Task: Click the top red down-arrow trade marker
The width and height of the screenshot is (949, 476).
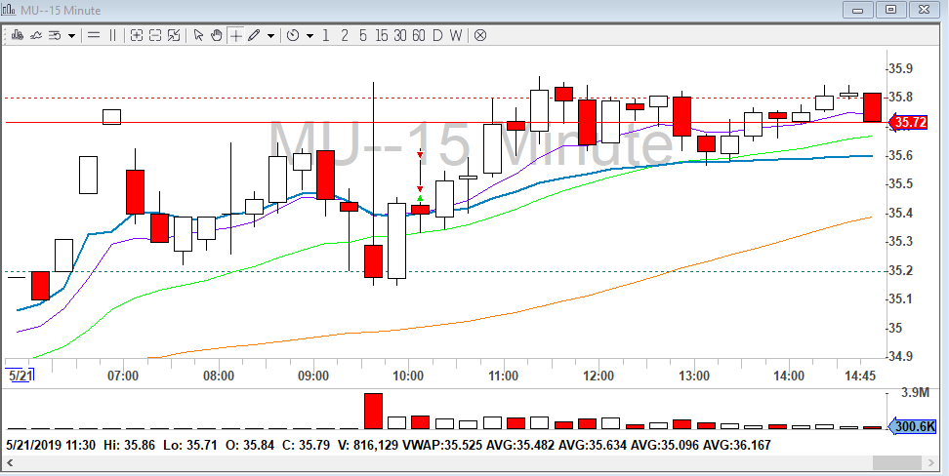Action: point(420,155)
